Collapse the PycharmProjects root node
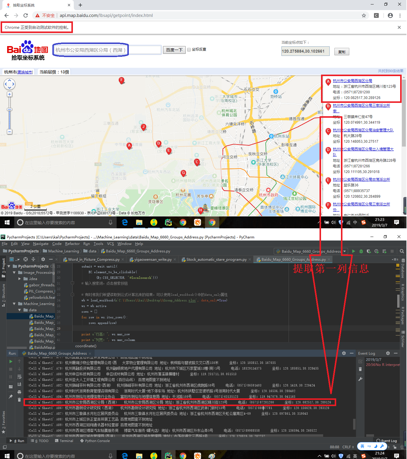407x459 pixels. coord(9,266)
